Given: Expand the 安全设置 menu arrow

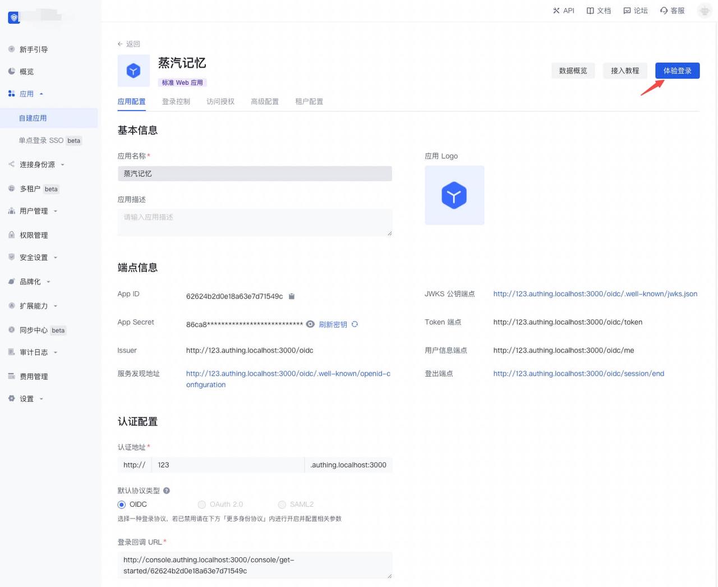Looking at the screenshot, I should 56,258.
